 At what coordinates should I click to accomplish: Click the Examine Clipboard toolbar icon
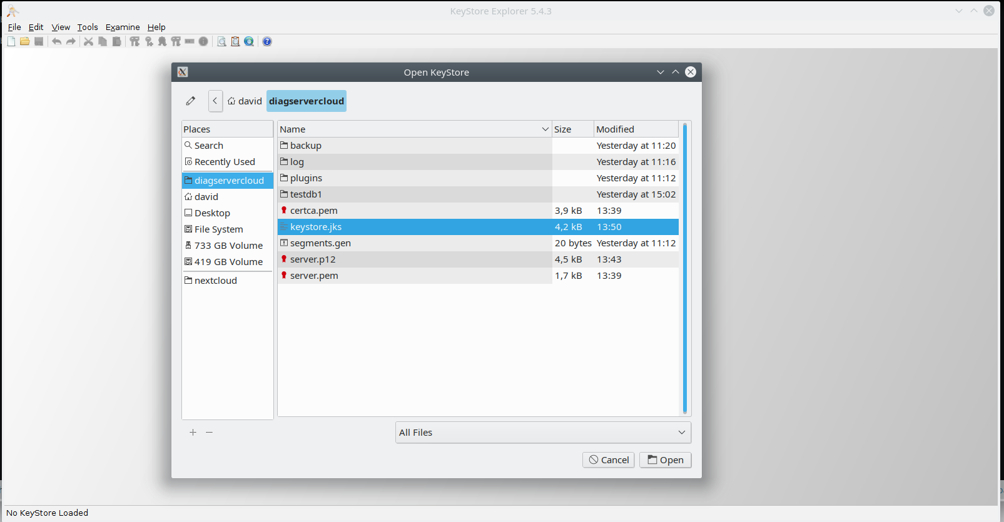click(x=235, y=41)
